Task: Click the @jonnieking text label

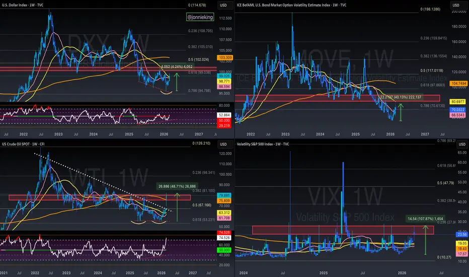Action: click(x=200, y=17)
